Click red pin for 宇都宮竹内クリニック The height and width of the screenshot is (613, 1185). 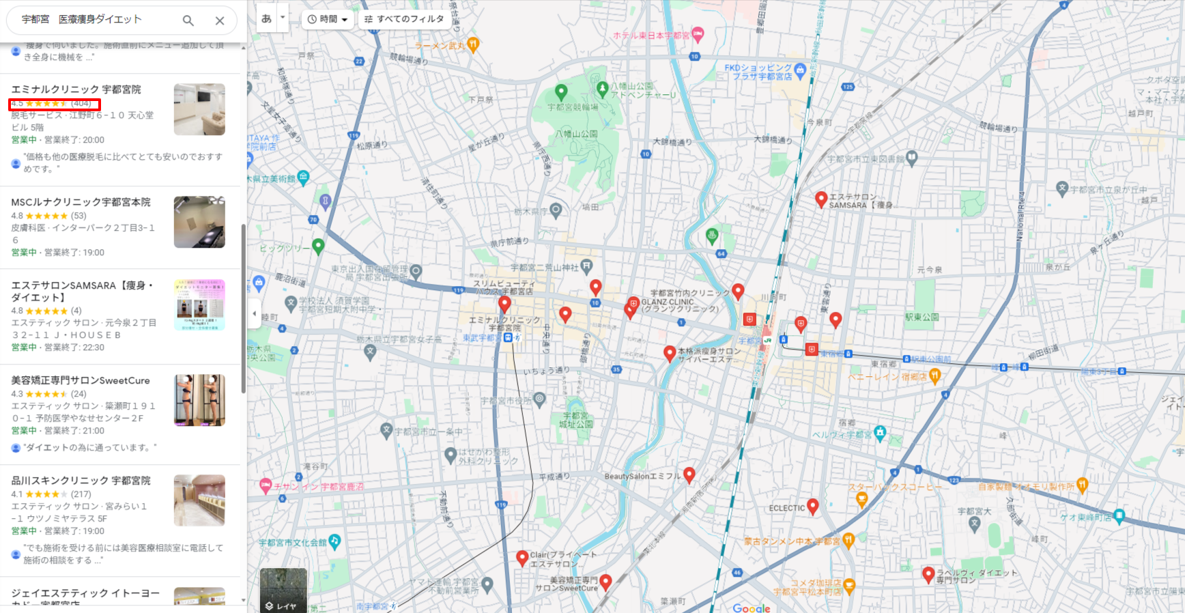(x=738, y=292)
